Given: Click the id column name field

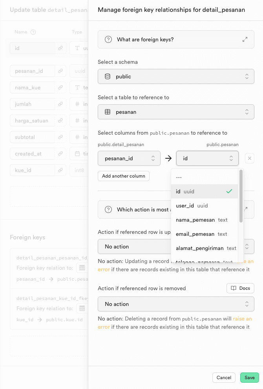Looking at the screenshot, I should [x=33, y=48].
